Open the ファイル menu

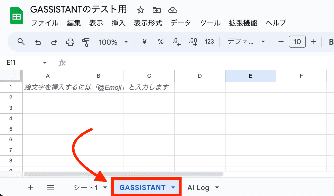[x=45, y=23]
